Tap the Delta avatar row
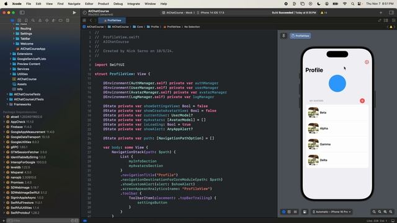397x223 pixels. point(337,160)
